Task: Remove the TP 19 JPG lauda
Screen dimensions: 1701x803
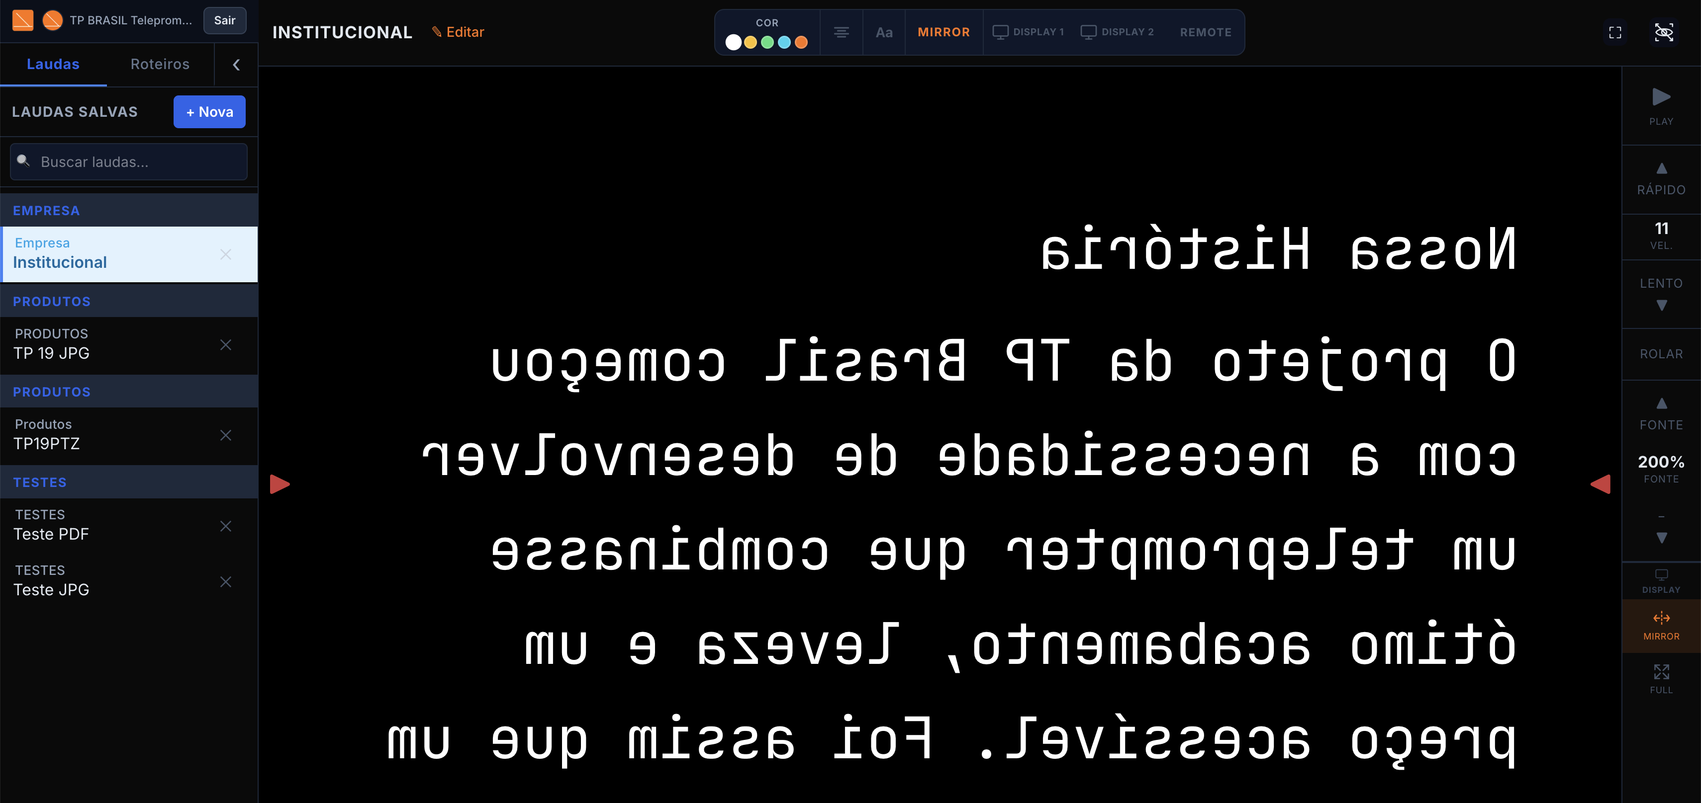Action: pos(226,345)
